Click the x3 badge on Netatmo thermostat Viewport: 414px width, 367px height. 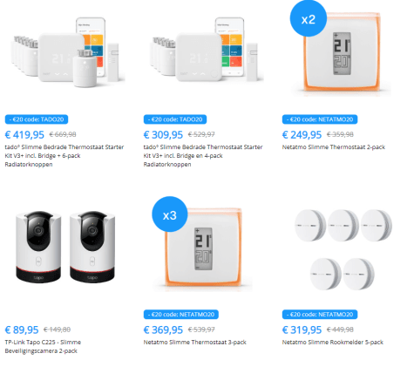click(x=170, y=214)
